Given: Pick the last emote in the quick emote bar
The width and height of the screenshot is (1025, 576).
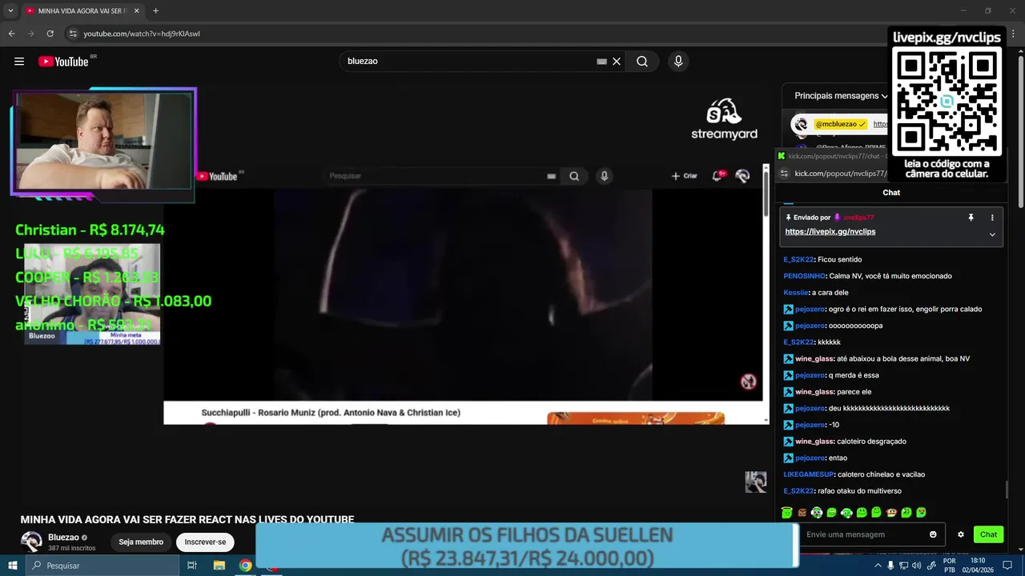Looking at the screenshot, I should pos(921,513).
